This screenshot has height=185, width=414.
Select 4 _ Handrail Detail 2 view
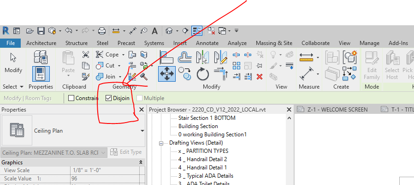(x=203, y=159)
